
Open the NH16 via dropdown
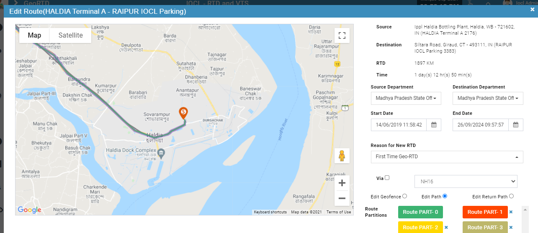tap(466, 182)
